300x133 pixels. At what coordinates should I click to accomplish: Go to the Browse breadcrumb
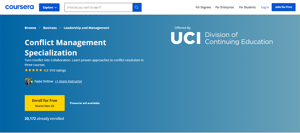[30, 28]
